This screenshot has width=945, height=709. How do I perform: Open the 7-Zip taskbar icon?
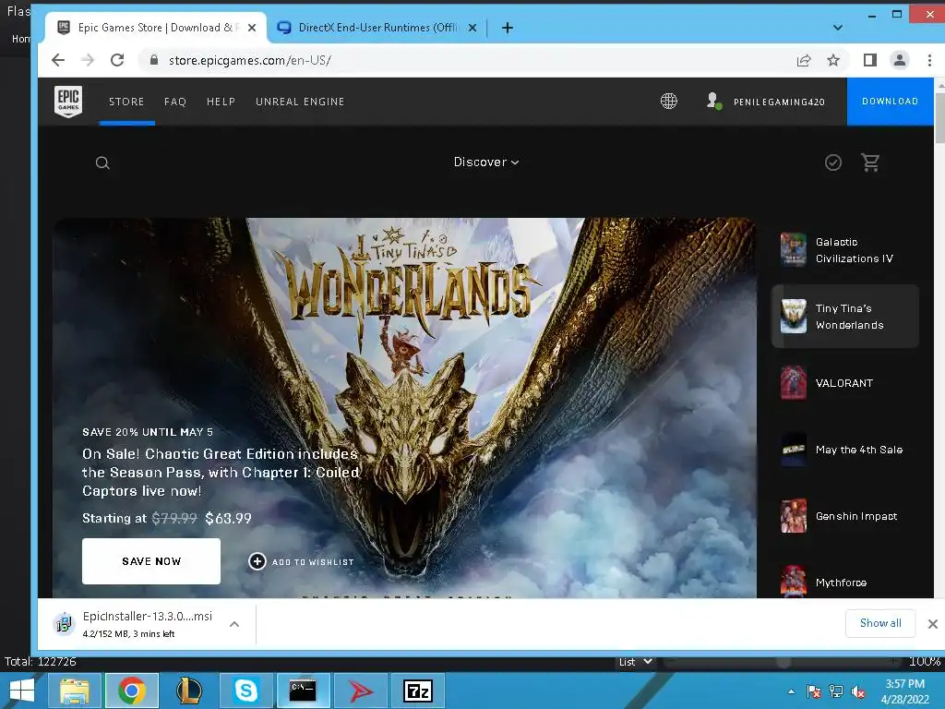tap(418, 691)
